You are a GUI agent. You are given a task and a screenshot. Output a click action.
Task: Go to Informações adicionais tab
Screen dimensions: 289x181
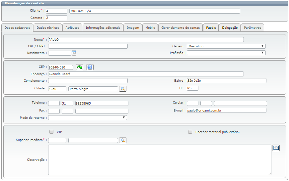pyautogui.click(x=103, y=28)
